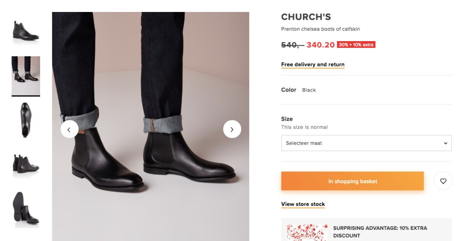
Task: Select the Black color option
Action: tap(309, 90)
